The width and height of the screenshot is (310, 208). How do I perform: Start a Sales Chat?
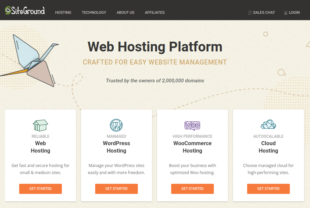pos(261,12)
